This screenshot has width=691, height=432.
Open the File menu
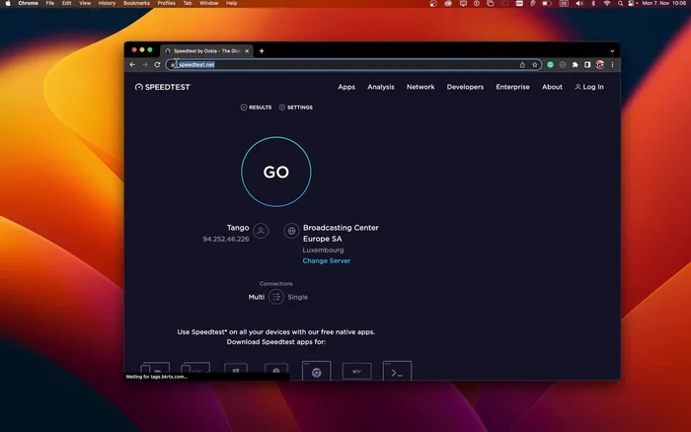pyautogui.click(x=49, y=3)
